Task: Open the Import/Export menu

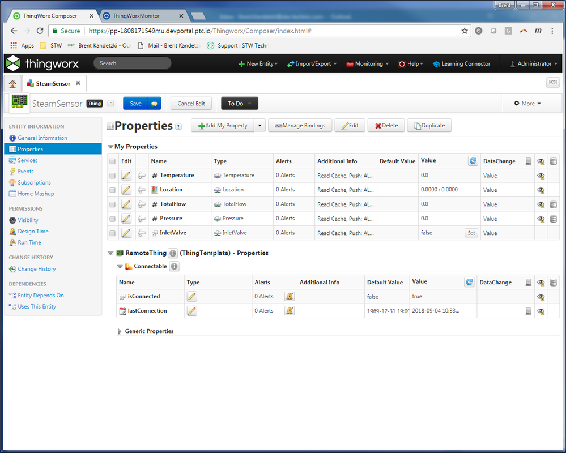Action: click(x=312, y=64)
